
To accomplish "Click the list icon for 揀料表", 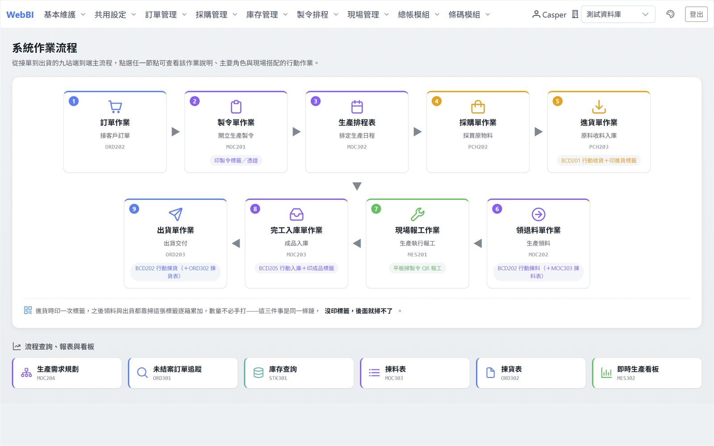I will [374, 373].
